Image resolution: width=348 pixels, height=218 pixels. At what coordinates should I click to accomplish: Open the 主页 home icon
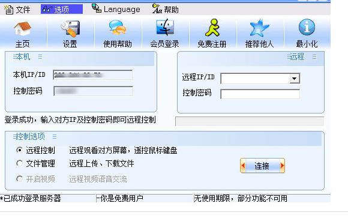22,29
